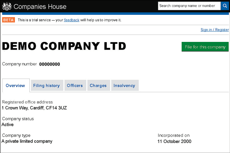
Task: Go to the Charges tab
Action: [98, 85]
